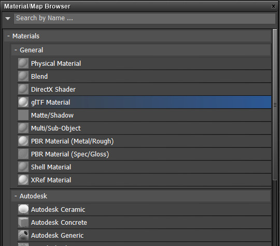Click the Autodesk Ceramic thumbnail icon
Viewport: 280px width, 246px height.
click(23, 209)
